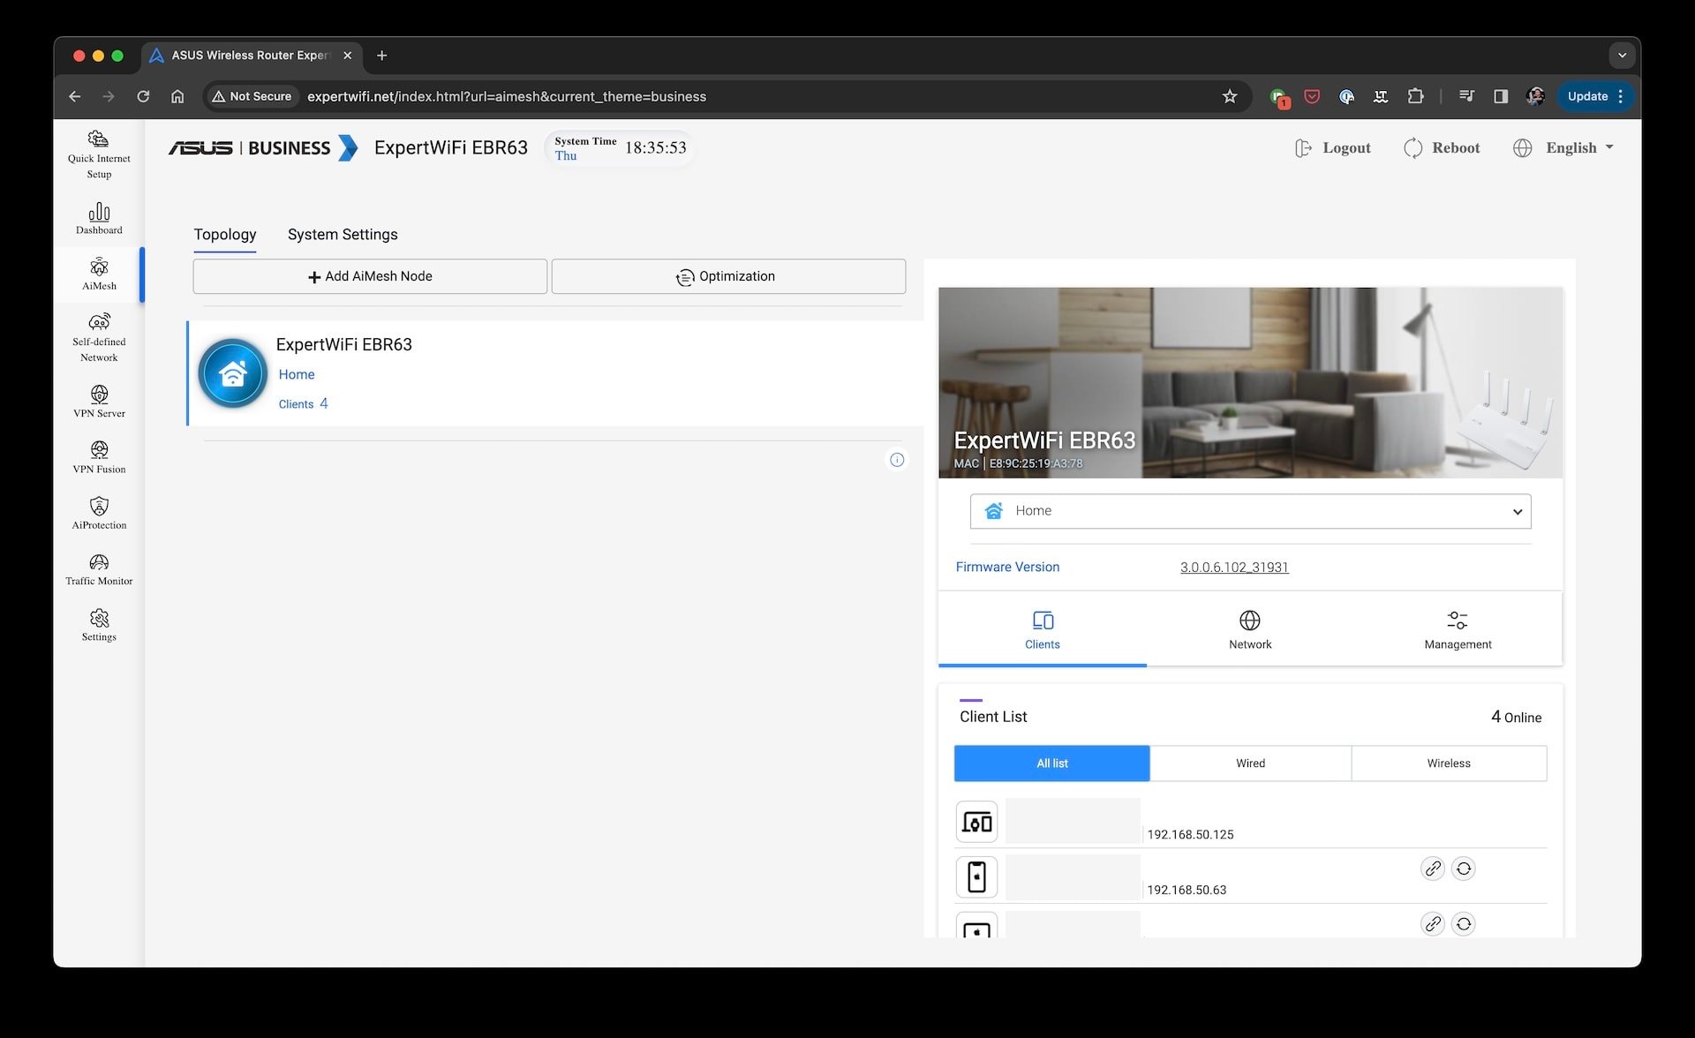This screenshot has height=1038, width=1695.
Task: Open the System Settings tab
Action: 343,234
